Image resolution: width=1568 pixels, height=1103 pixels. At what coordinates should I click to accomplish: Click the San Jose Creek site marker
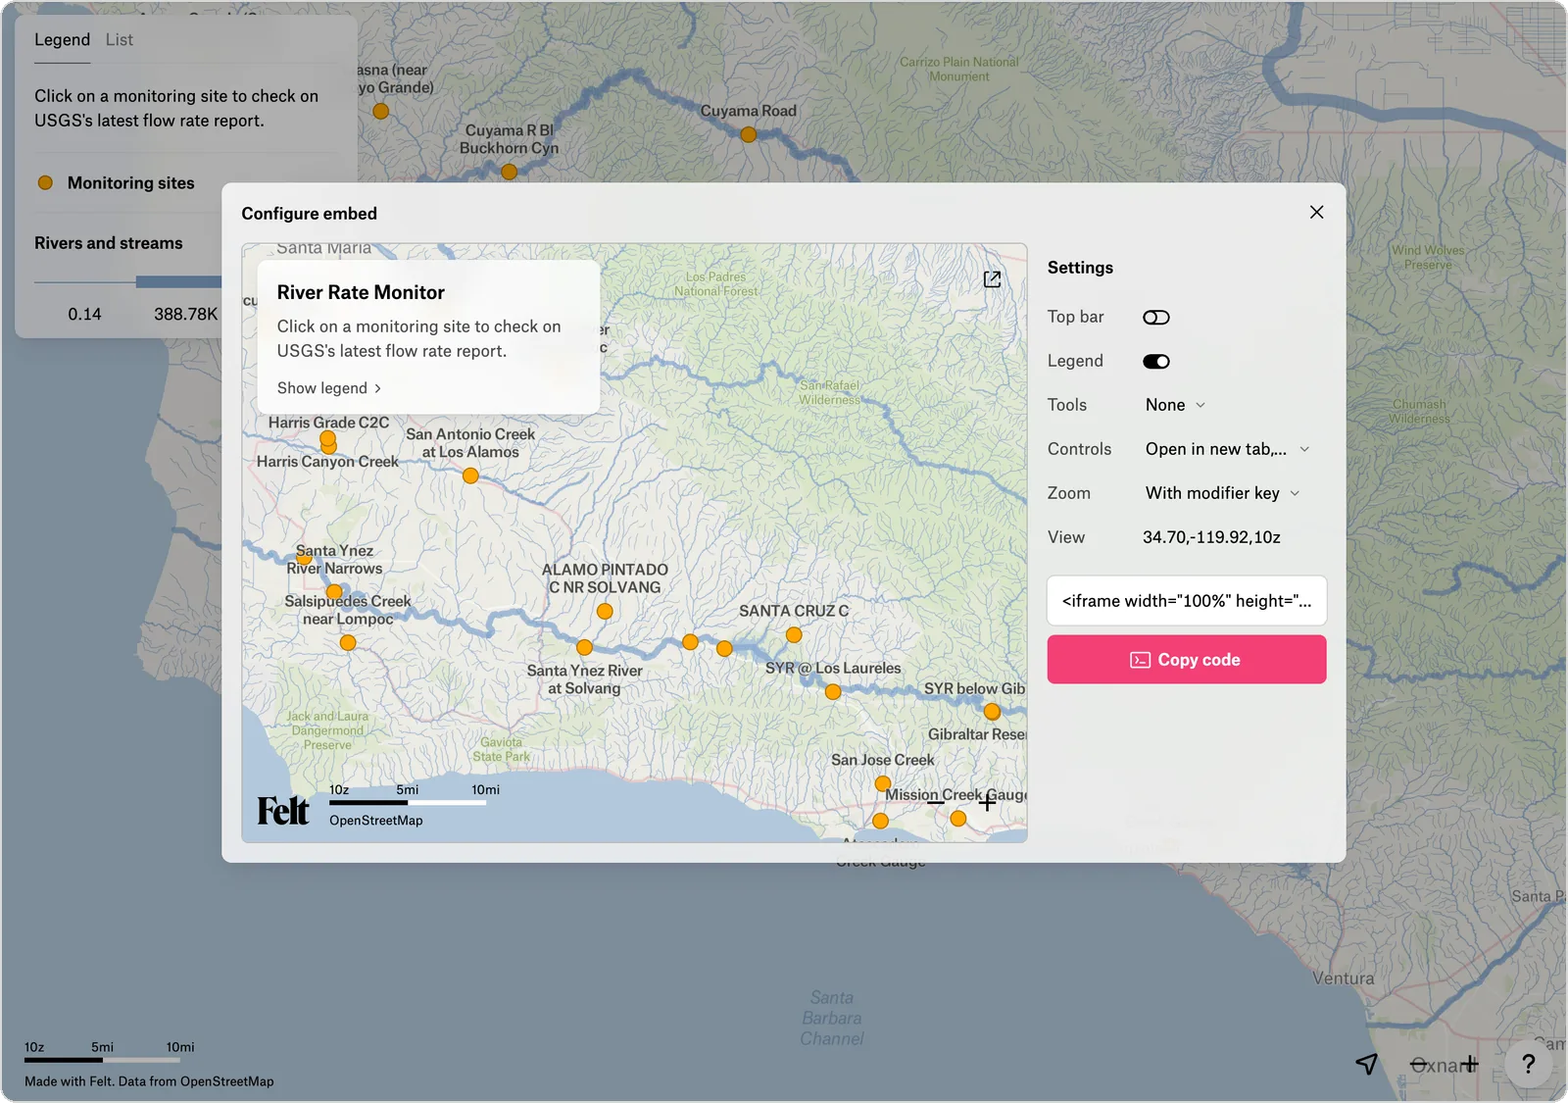[883, 783]
